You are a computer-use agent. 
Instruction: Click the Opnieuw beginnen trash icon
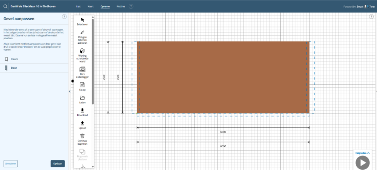click(82, 136)
